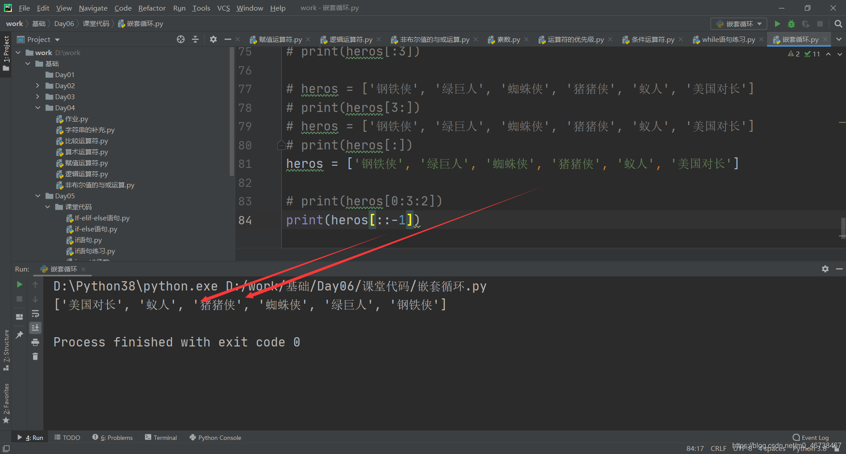
Task: Click the Day06 breadcrumb in navigation bar
Action: pyautogui.click(x=64, y=23)
